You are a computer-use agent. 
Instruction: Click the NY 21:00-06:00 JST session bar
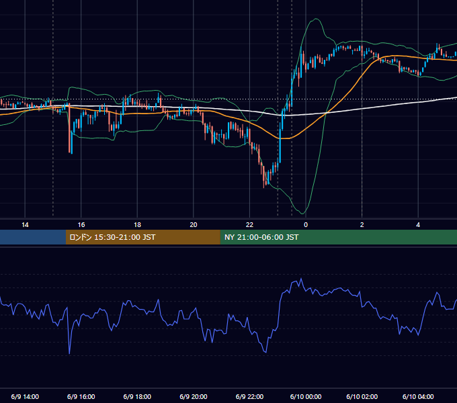(x=338, y=237)
